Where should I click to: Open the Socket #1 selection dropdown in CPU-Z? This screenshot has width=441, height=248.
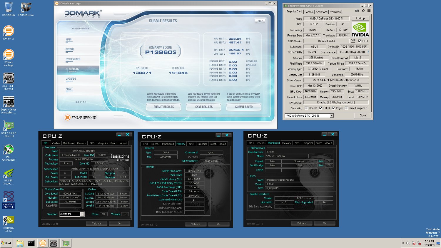(x=82, y=214)
